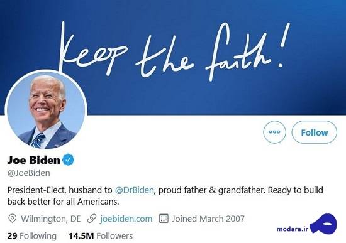Viewport: 346px width, 243px height.
Task: Click the blue verified badge icon
Action: tap(69, 159)
